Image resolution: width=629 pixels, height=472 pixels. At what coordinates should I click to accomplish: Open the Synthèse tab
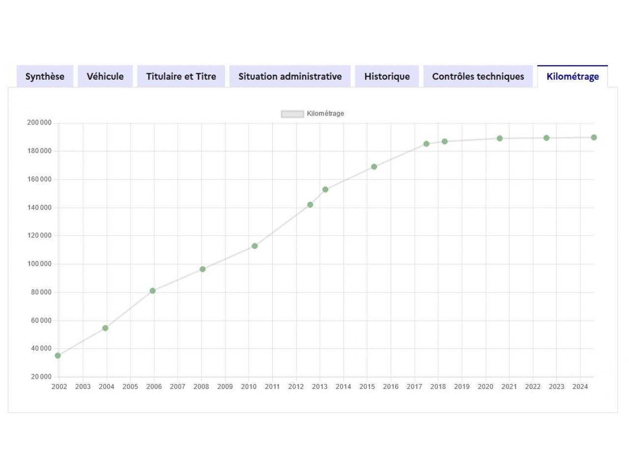tap(45, 76)
